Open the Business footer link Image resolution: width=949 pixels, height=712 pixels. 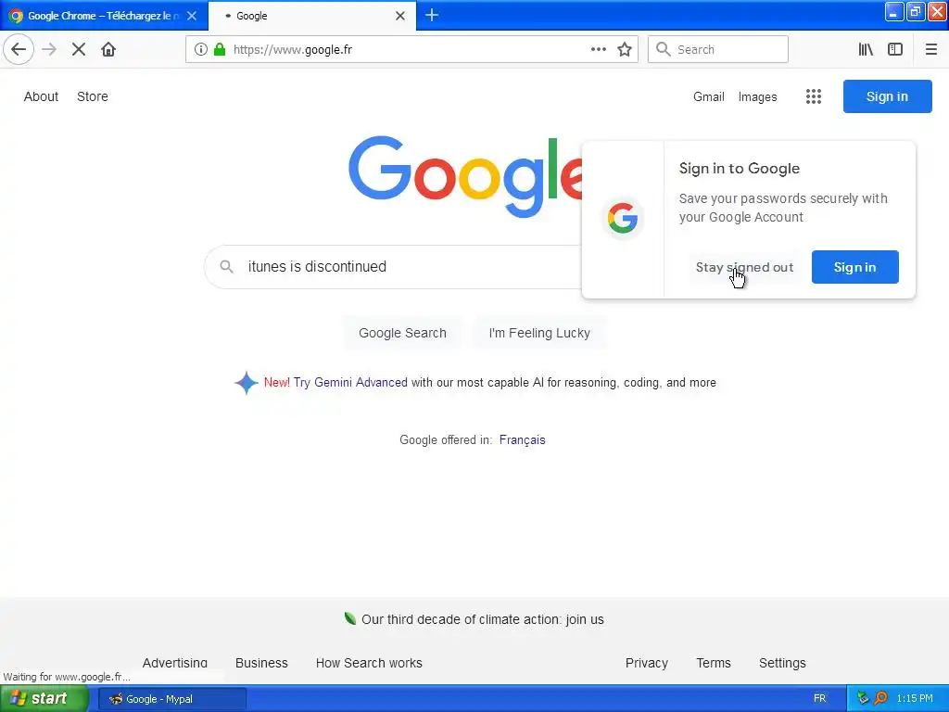tap(261, 663)
